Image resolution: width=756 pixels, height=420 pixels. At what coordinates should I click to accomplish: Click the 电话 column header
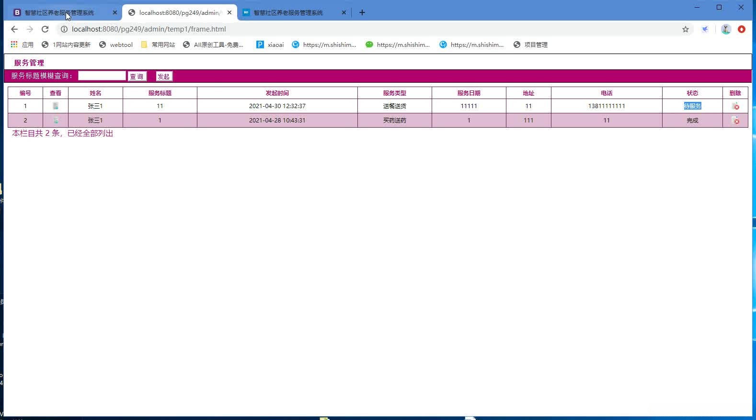point(607,93)
